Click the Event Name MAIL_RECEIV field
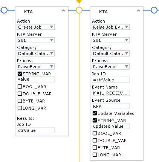 tap(111, 93)
